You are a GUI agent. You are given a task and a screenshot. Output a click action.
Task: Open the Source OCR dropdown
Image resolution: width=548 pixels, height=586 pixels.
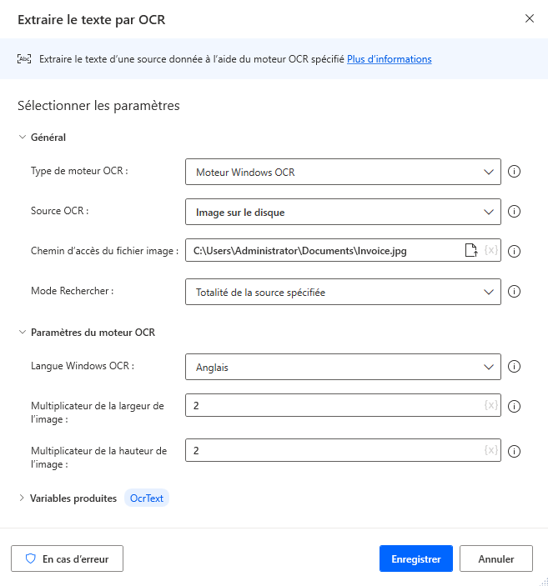343,213
